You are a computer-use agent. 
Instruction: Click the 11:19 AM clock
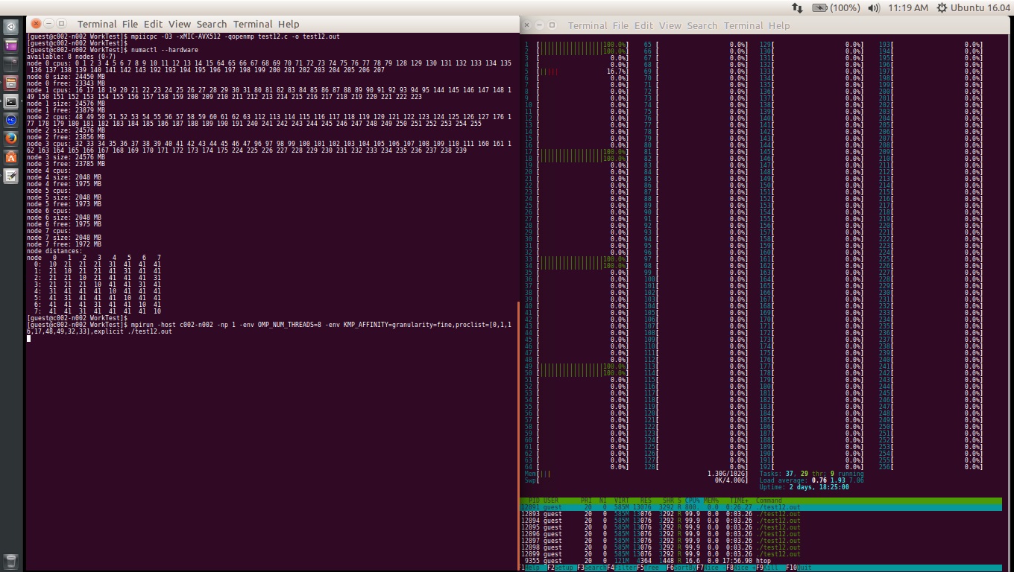pos(909,7)
